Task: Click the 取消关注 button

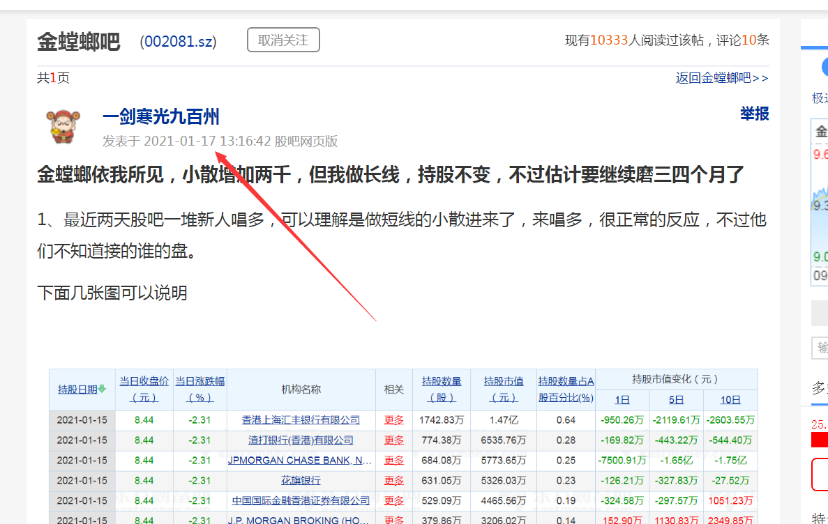Action: 283,40
